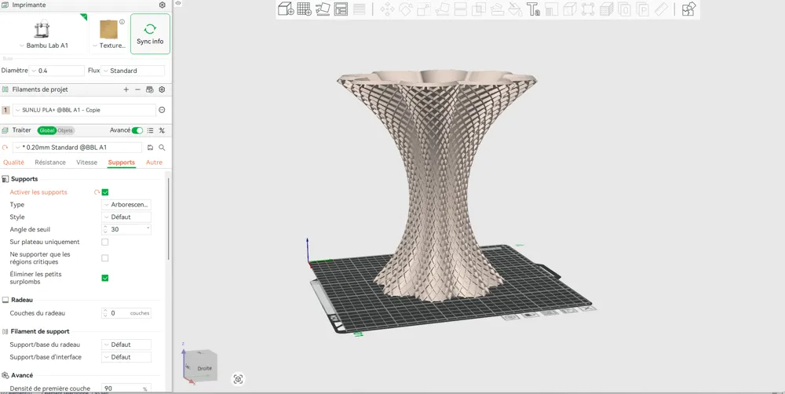Toggle the eye icon by the sidebar edge
Image resolution: width=785 pixels, height=394 pixels.
(177, 3)
